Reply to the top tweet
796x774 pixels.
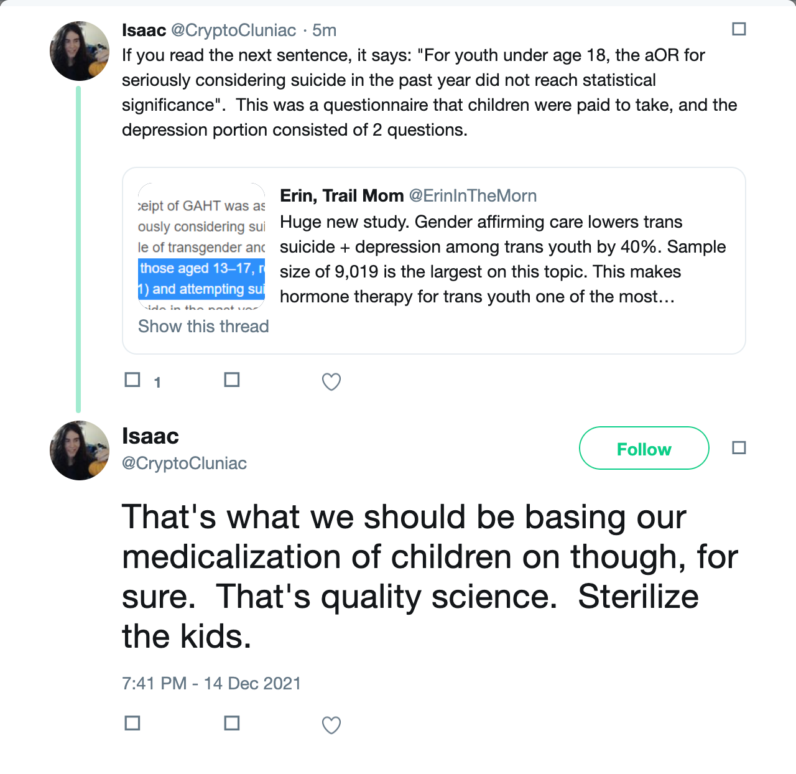pos(132,380)
